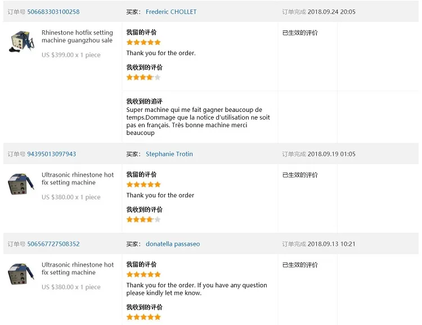Click the four-star rating received from Frederic CHOLLET
Image resolution: width=422 pixels, height=325 pixels.
click(143, 77)
